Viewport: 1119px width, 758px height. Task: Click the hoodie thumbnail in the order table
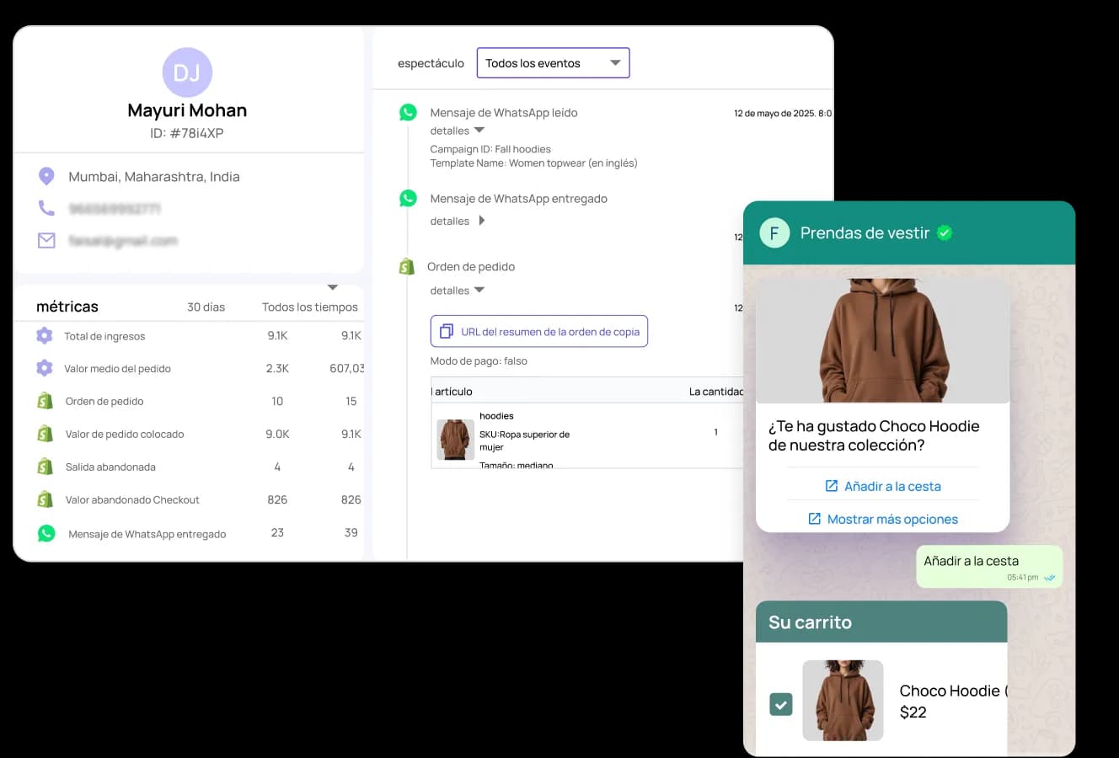(455, 440)
